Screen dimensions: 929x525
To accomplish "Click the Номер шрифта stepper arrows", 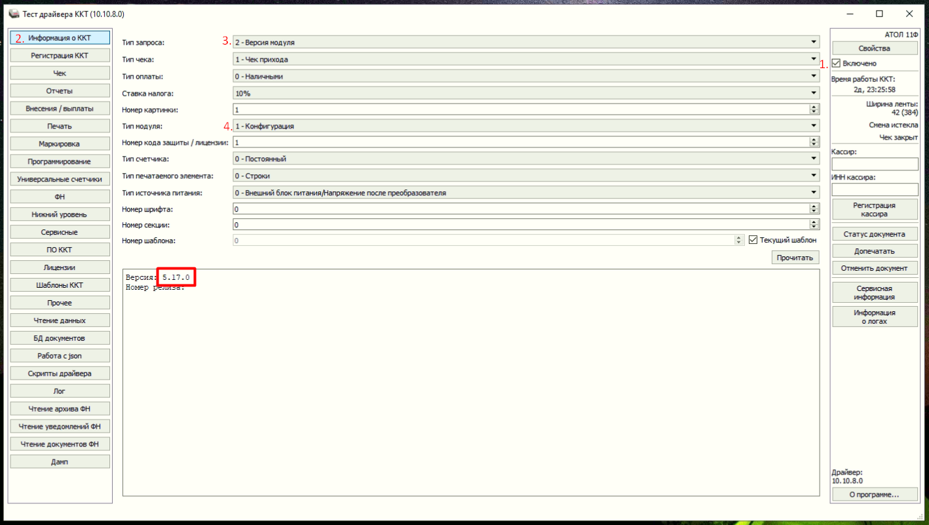I will [814, 208].
